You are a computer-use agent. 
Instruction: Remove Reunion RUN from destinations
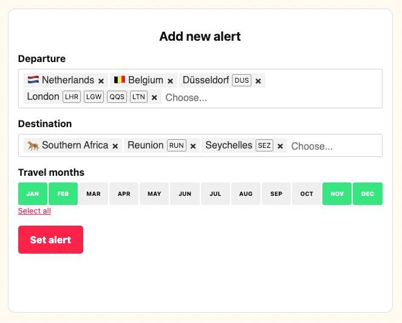coord(193,146)
